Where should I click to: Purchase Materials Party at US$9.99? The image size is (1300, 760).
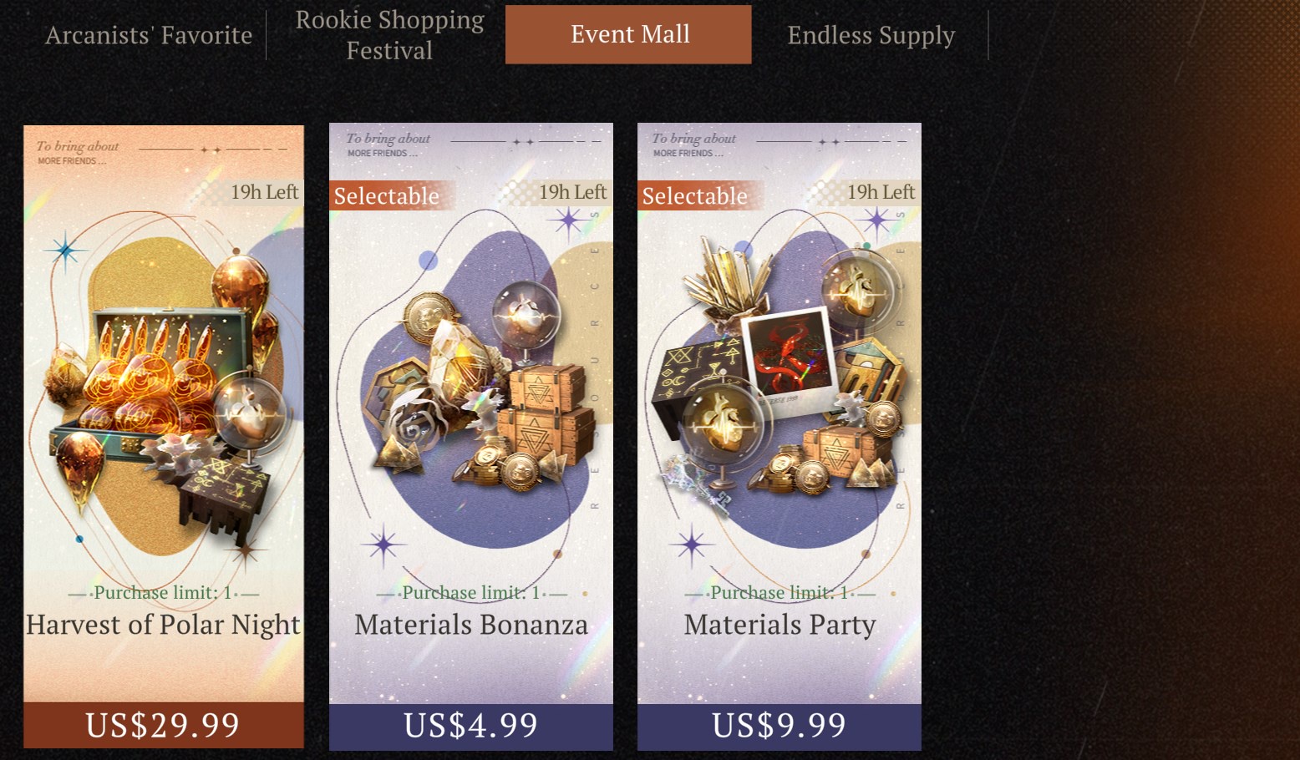[x=779, y=725]
